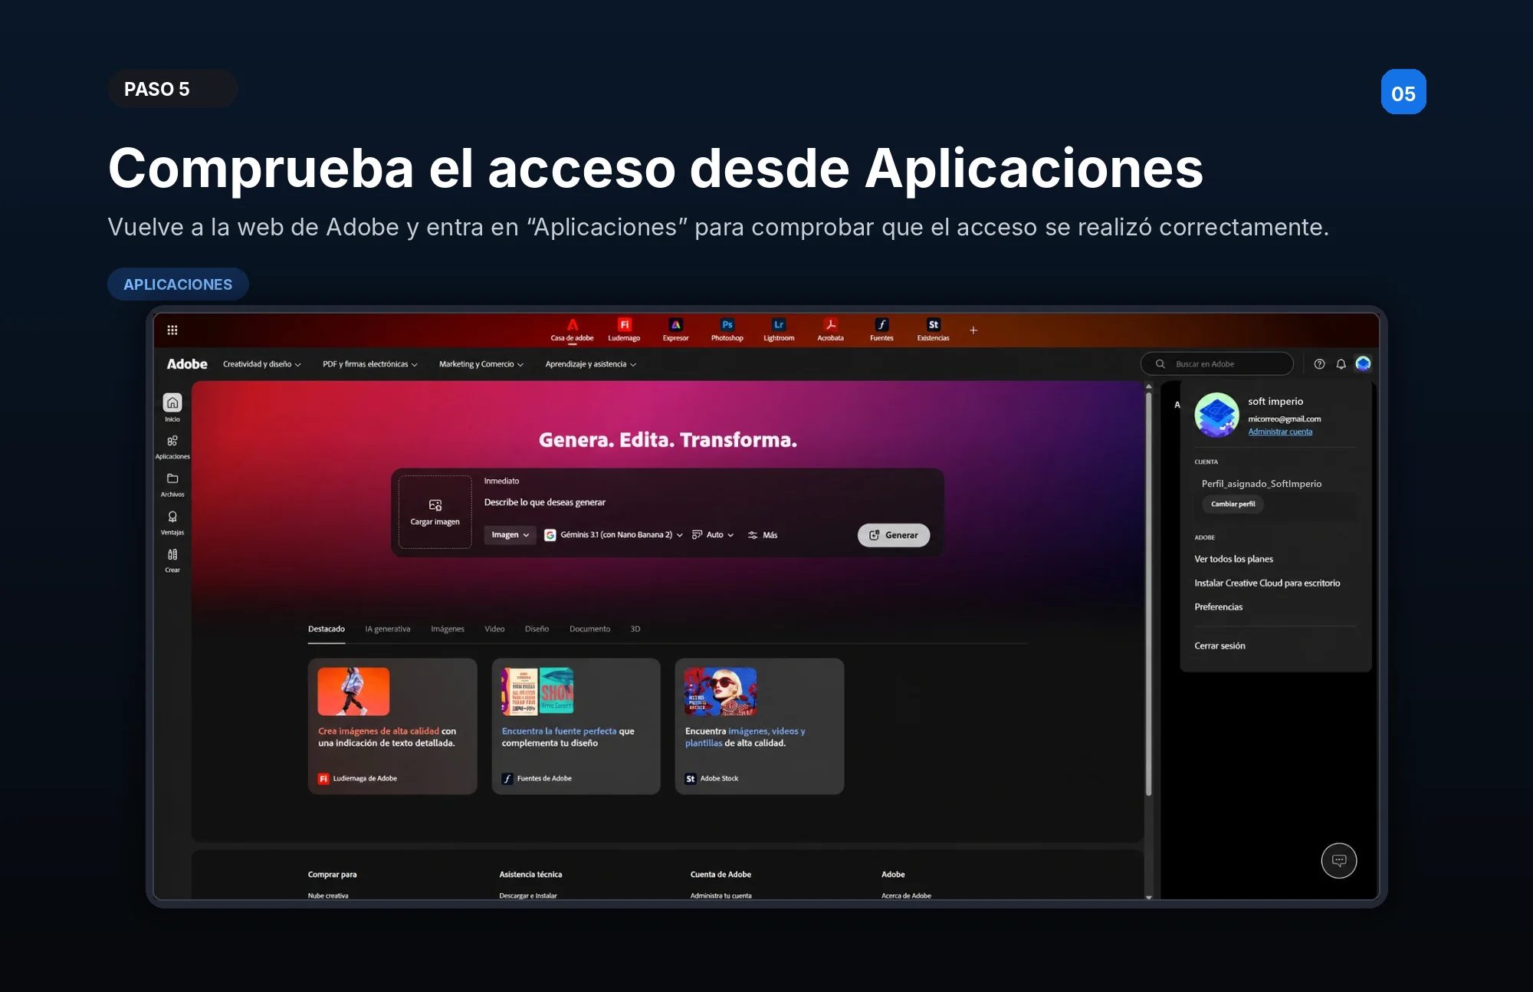Open the Auto aspect ratio dropdown
Screen dimensions: 1533x992
[713, 535]
